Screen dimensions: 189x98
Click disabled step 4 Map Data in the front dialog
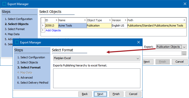(x=25, y=72)
